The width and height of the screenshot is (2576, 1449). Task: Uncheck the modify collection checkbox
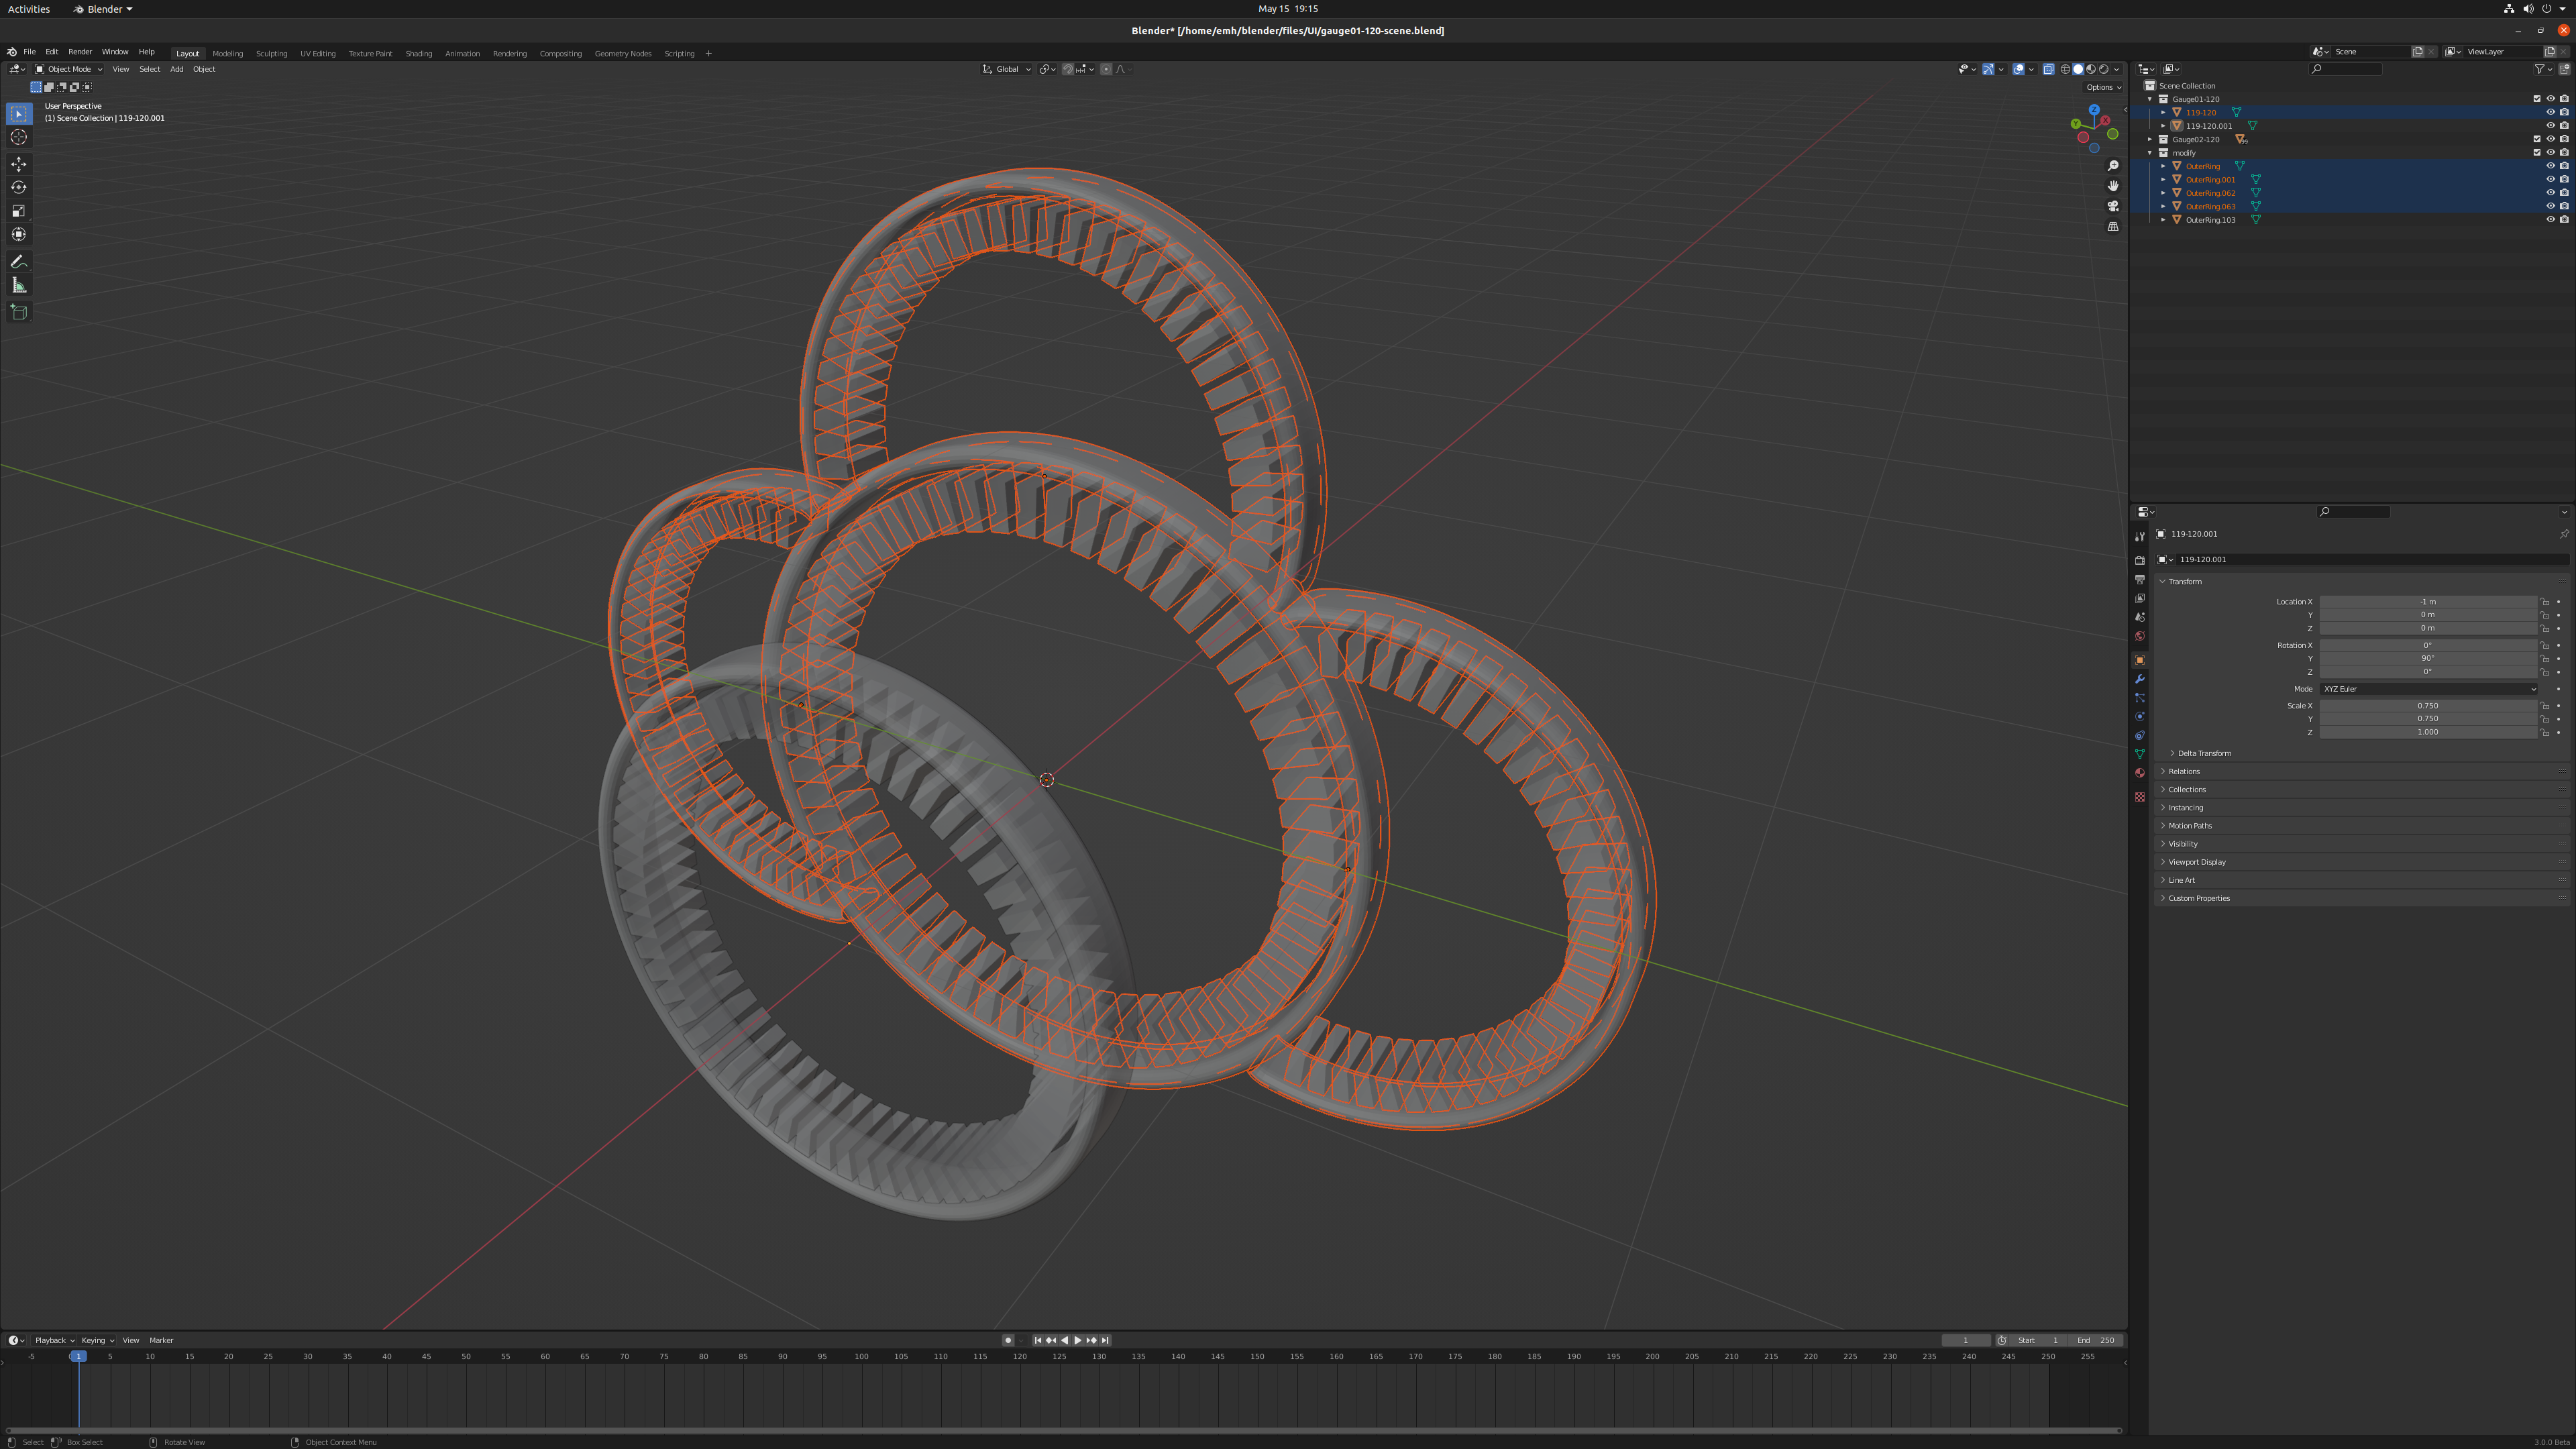pyautogui.click(x=2537, y=153)
